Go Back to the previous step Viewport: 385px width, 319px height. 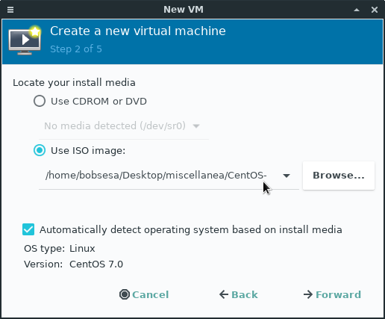239,294
